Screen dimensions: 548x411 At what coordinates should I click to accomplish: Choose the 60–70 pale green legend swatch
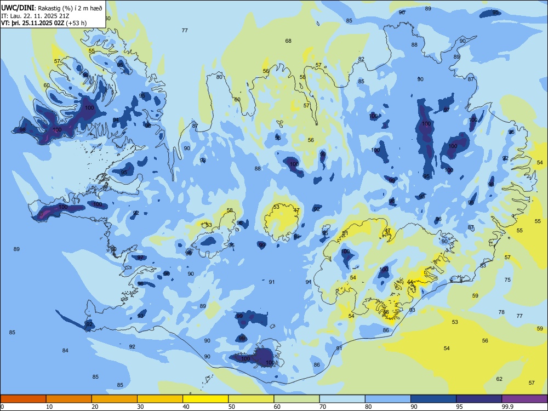[x=296, y=399]
